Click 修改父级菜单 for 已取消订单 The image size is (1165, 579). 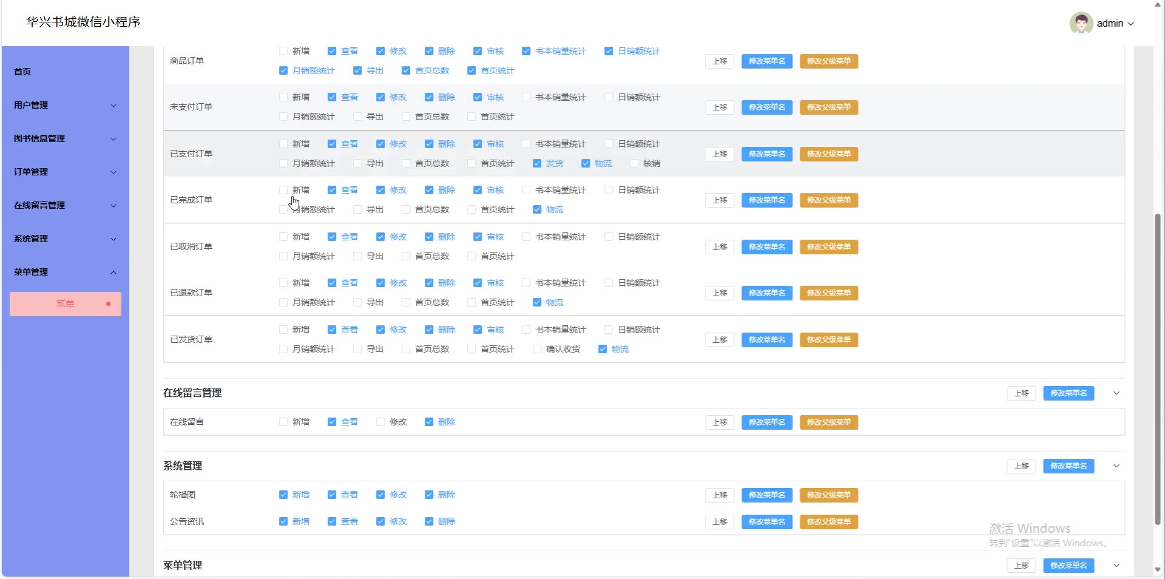pyautogui.click(x=829, y=247)
